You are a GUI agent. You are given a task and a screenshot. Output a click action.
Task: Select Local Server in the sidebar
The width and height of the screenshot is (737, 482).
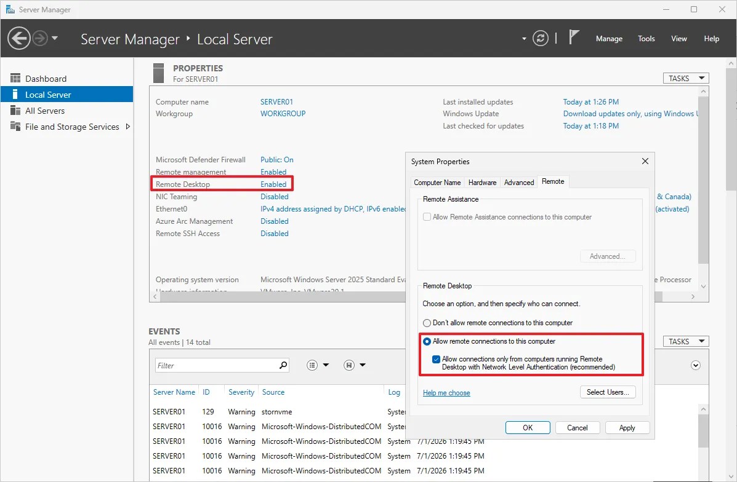(x=66, y=94)
